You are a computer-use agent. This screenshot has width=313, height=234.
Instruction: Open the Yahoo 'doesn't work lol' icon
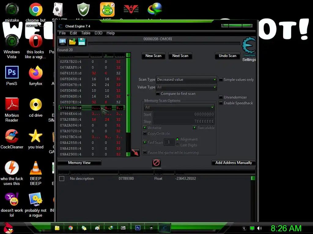(x=12, y=199)
